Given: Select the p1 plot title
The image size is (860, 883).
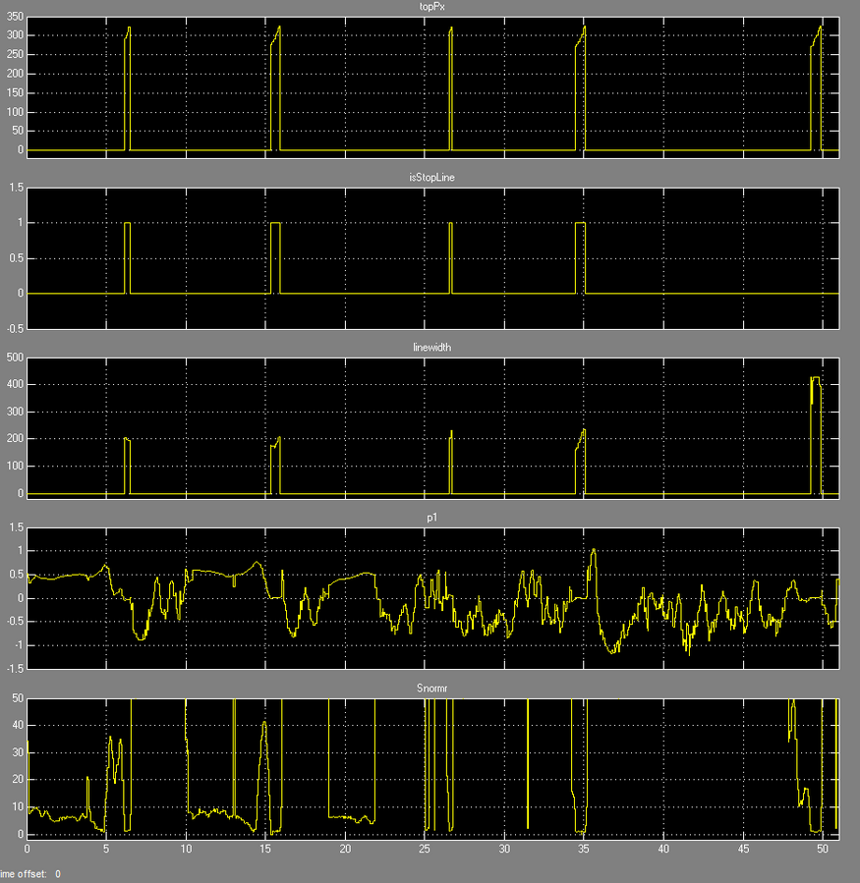Looking at the screenshot, I should pyautogui.click(x=432, y=518).
